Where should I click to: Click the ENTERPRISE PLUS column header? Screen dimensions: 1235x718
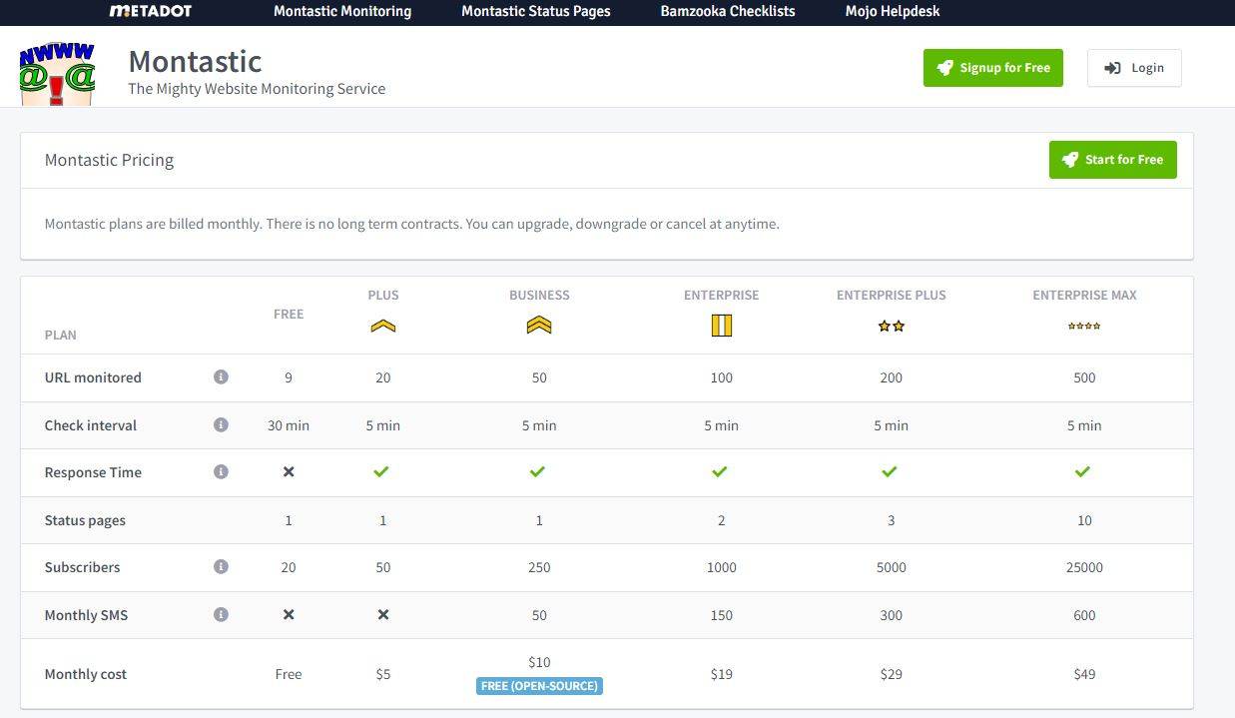(892, 295)
